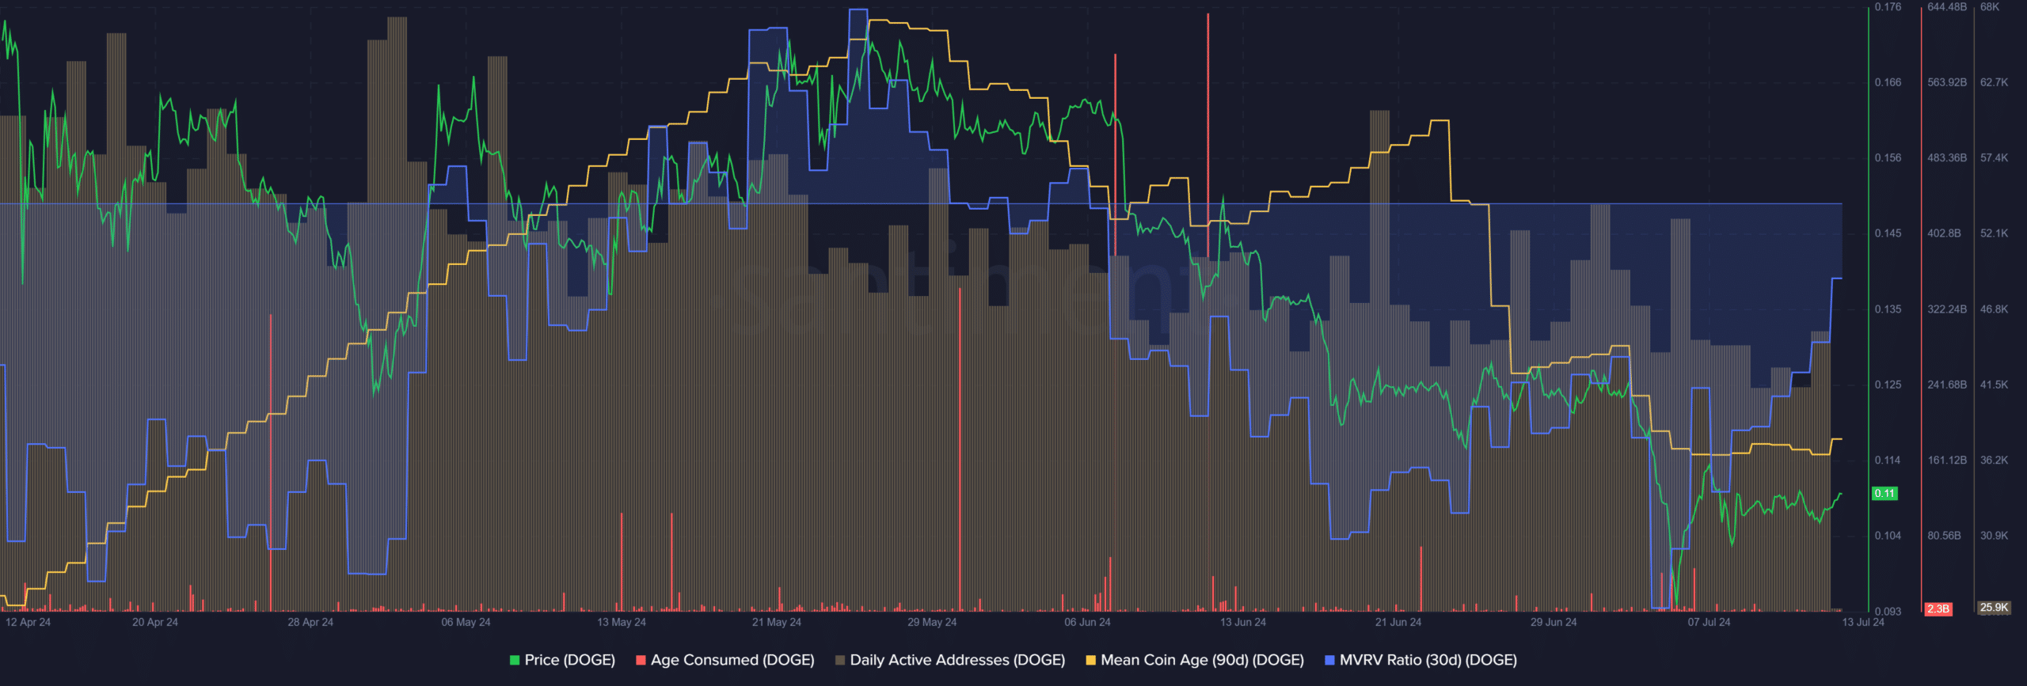Click the red Age Consumed legend swatch

[x=641, y=660]
